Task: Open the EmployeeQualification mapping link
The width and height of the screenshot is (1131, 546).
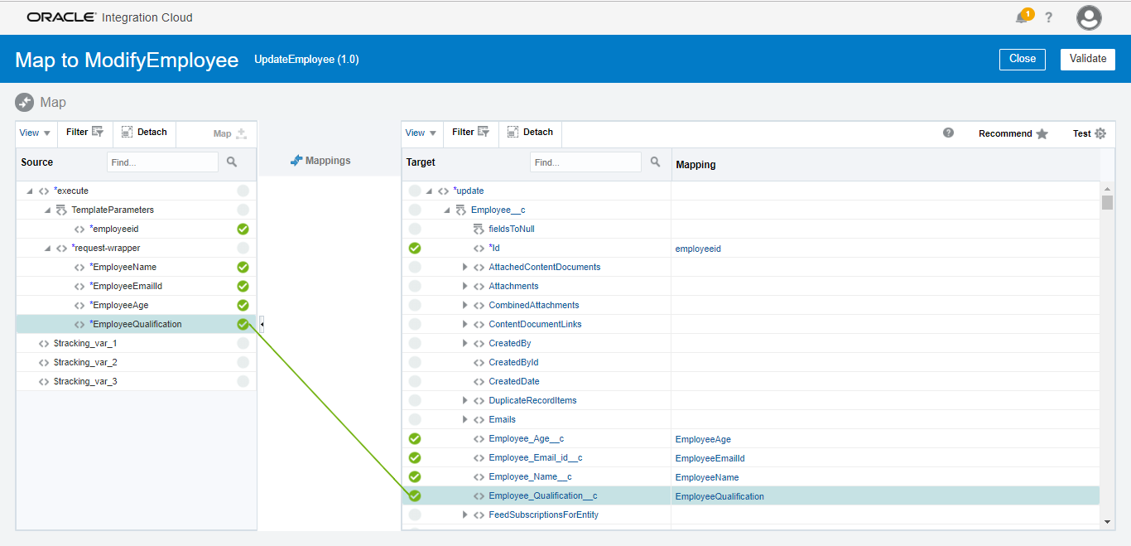Action: 720,496
